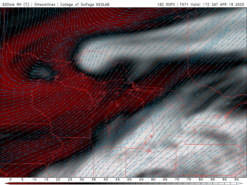
Task: Select the "18Z RDPS" model run label
Action: coord(166,4)
